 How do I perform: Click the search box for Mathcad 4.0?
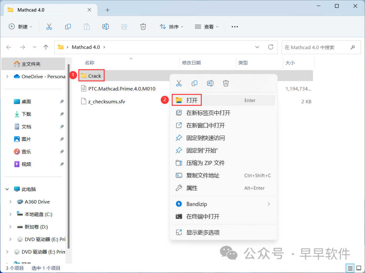pyautogui.click(x=321, y=48)
